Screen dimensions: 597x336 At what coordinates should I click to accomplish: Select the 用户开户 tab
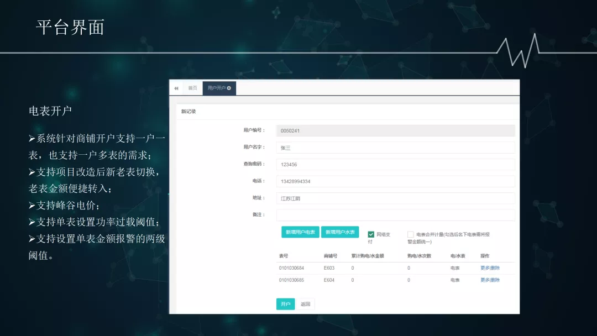(x=217, y=87)
